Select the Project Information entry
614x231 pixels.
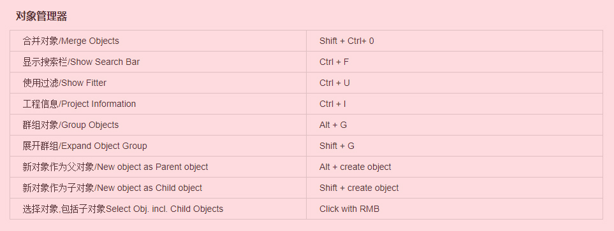click(79, 104)
